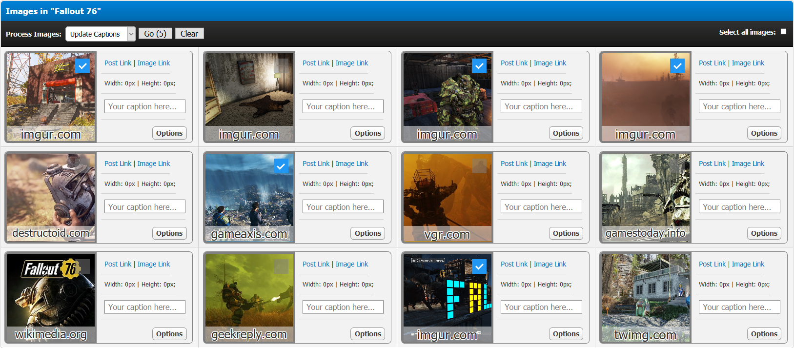Image resolution: width=794 pixels, height=348 pixels.
Task: Open Options for the red diner imgur card
Action: [169, 133]
